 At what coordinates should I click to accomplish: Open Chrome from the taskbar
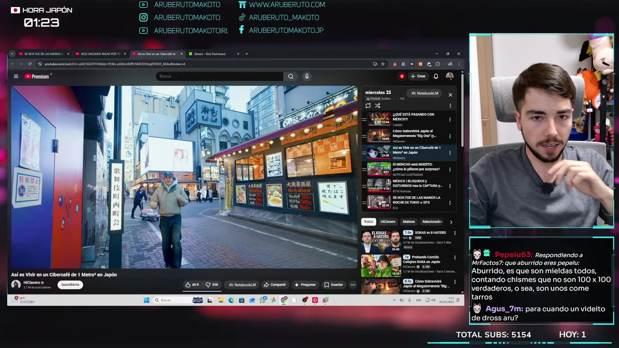click(284, 300)
